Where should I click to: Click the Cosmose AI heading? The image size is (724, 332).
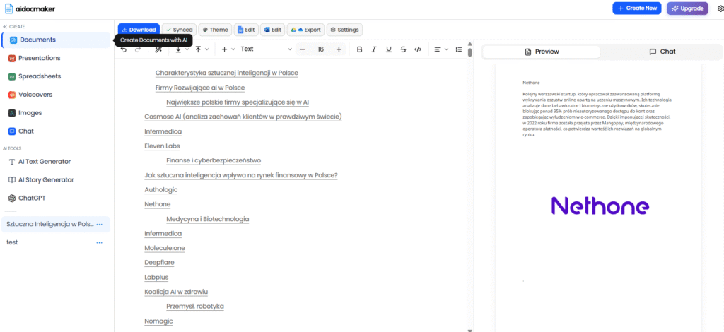point(243,117)
